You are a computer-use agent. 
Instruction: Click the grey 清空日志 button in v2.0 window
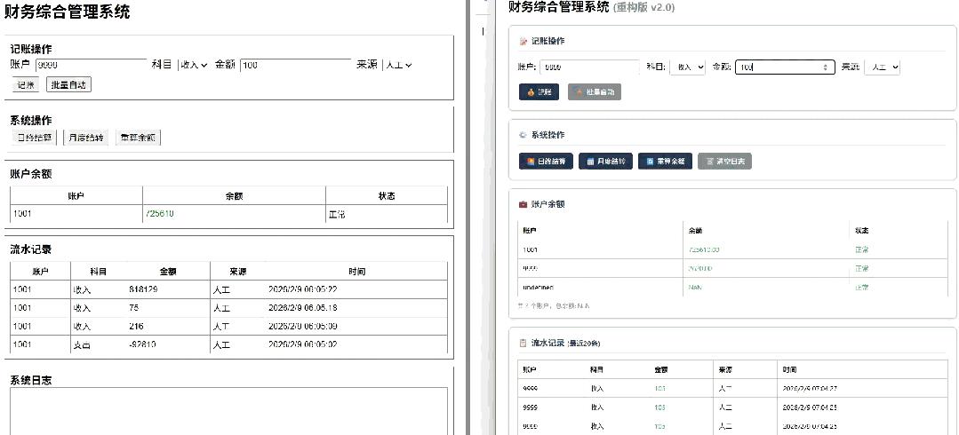coord(724,162)
